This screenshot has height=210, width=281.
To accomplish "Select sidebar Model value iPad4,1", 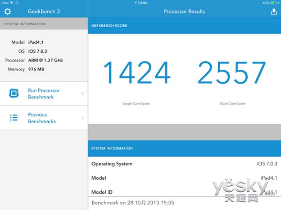I will [x=36, y=42].
